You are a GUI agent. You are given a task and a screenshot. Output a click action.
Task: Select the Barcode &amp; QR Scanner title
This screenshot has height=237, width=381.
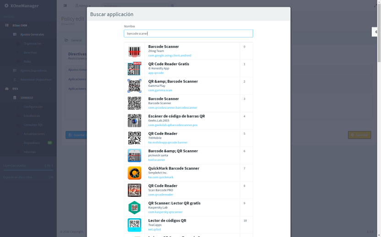173,151
